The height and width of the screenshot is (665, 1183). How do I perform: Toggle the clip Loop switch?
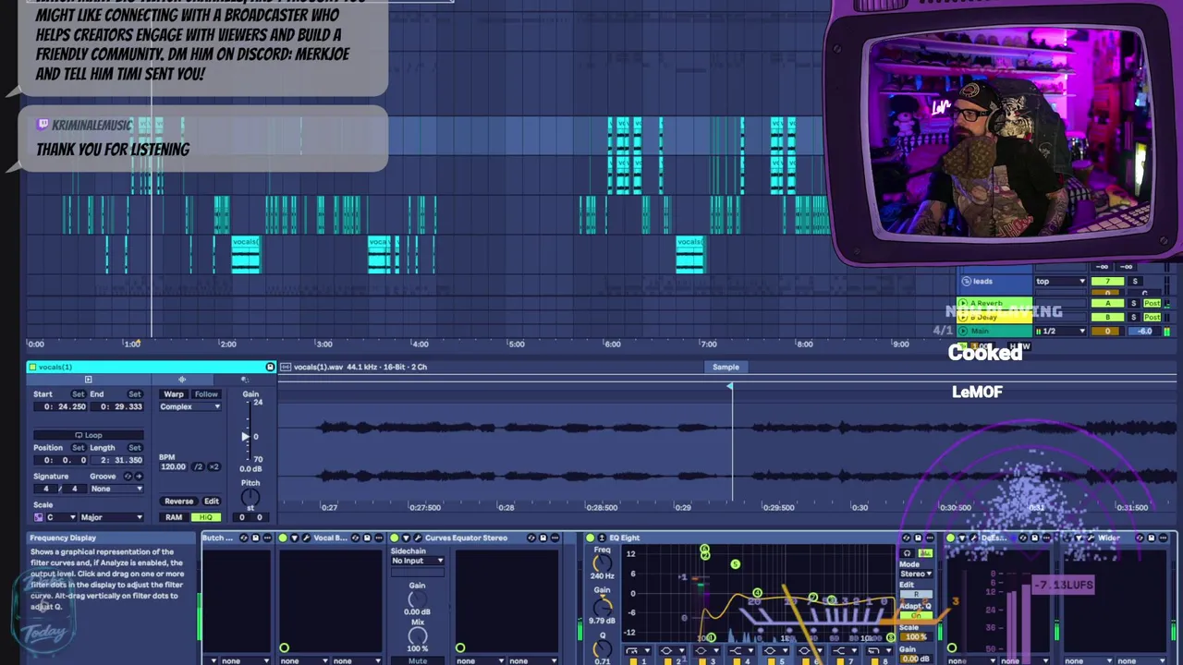point(89,435)
